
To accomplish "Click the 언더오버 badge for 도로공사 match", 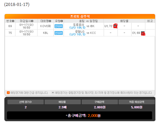I will [x=58, y=26].
